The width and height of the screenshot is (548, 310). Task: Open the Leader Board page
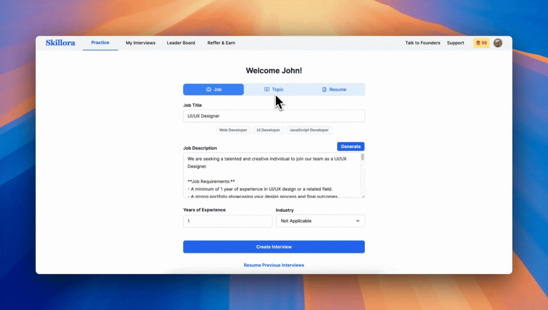tap(181, 43)
